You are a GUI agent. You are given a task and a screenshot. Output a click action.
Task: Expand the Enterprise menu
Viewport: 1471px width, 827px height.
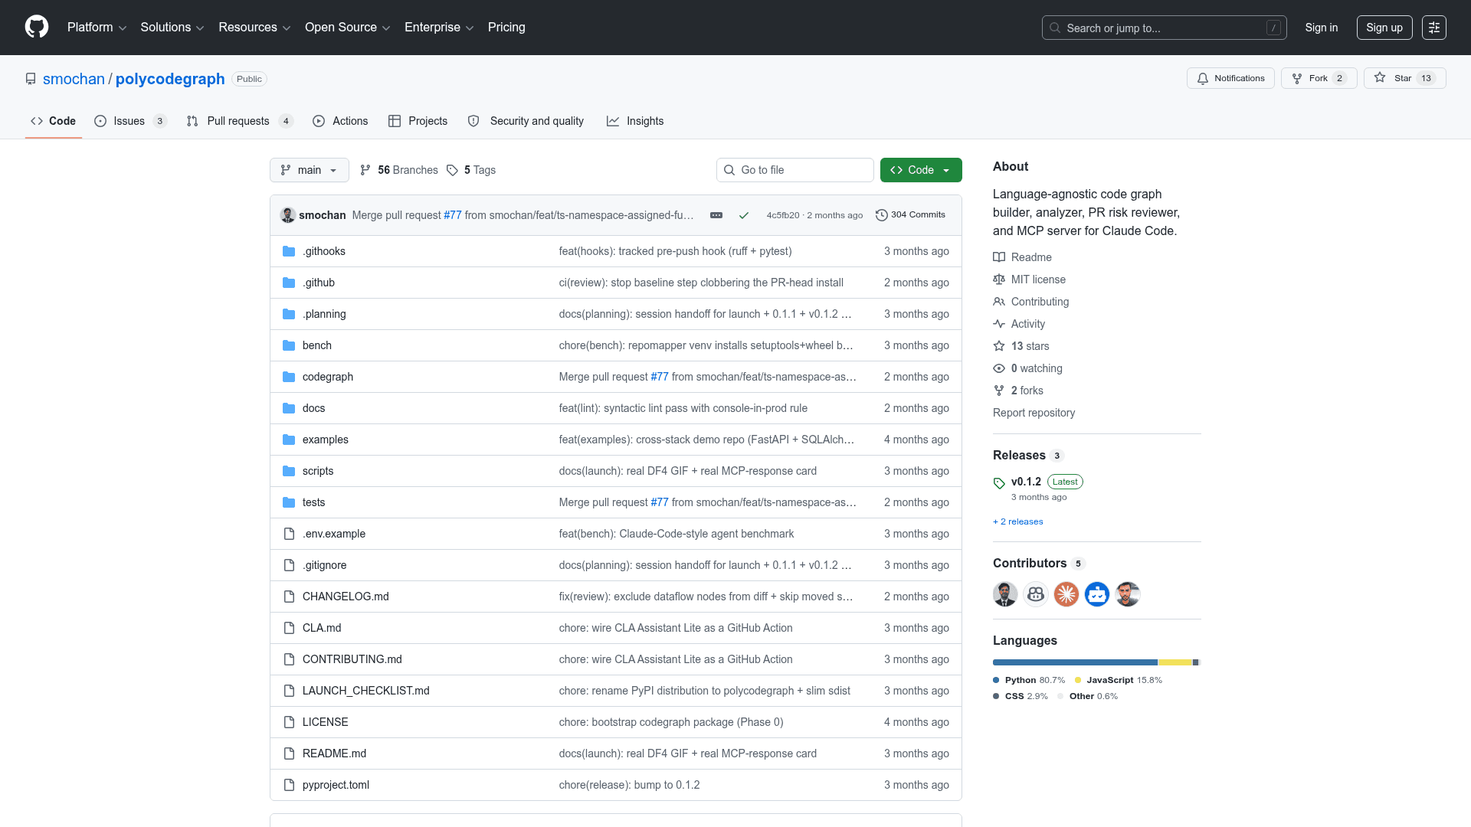click(x=439, y=28)
